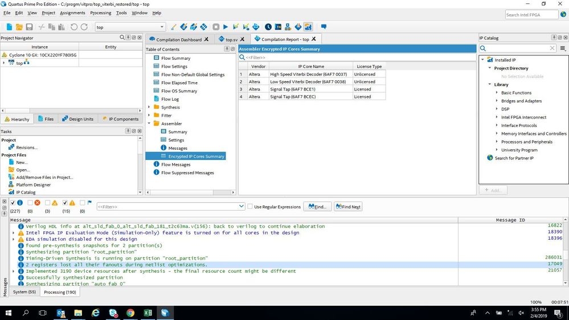
Task: Click the New File toolbar icon
Action: click(x=9, y=27)
